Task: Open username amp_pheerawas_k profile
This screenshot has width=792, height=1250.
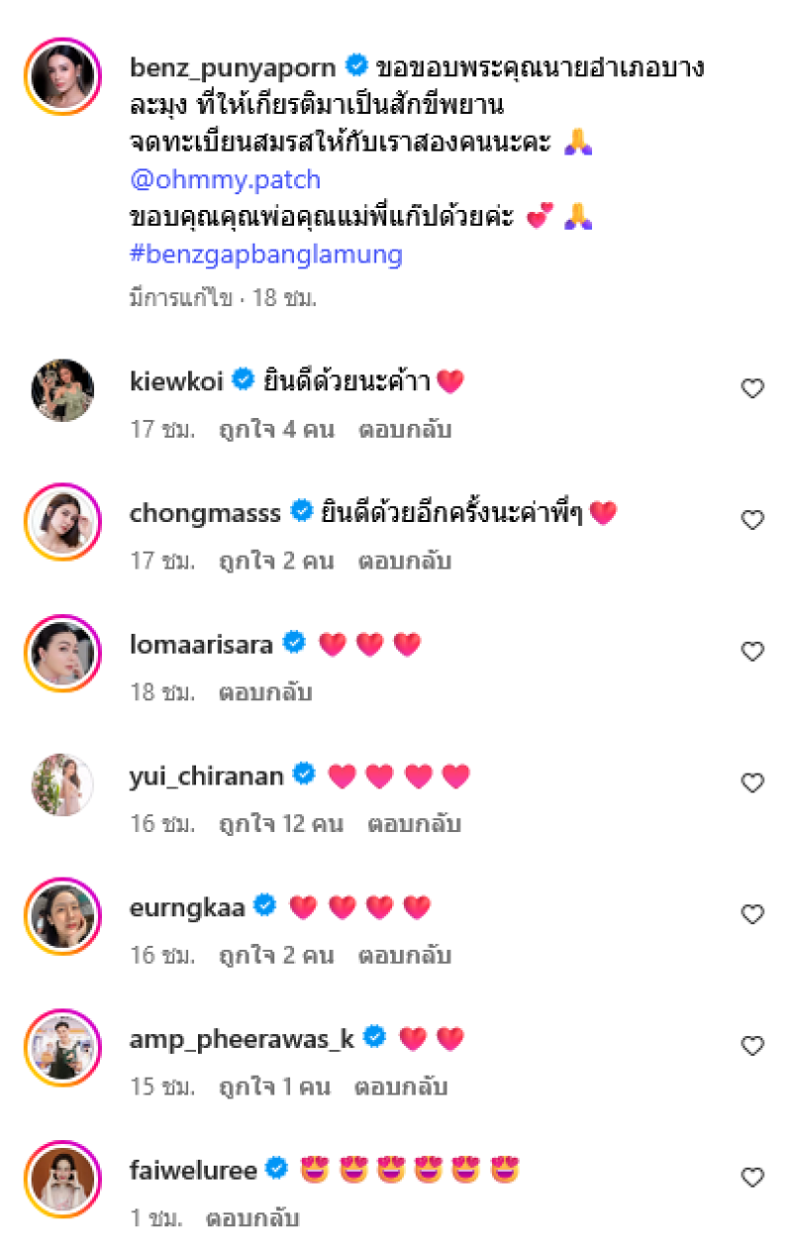Action: pyautogui.click(x=244, y=1038)
